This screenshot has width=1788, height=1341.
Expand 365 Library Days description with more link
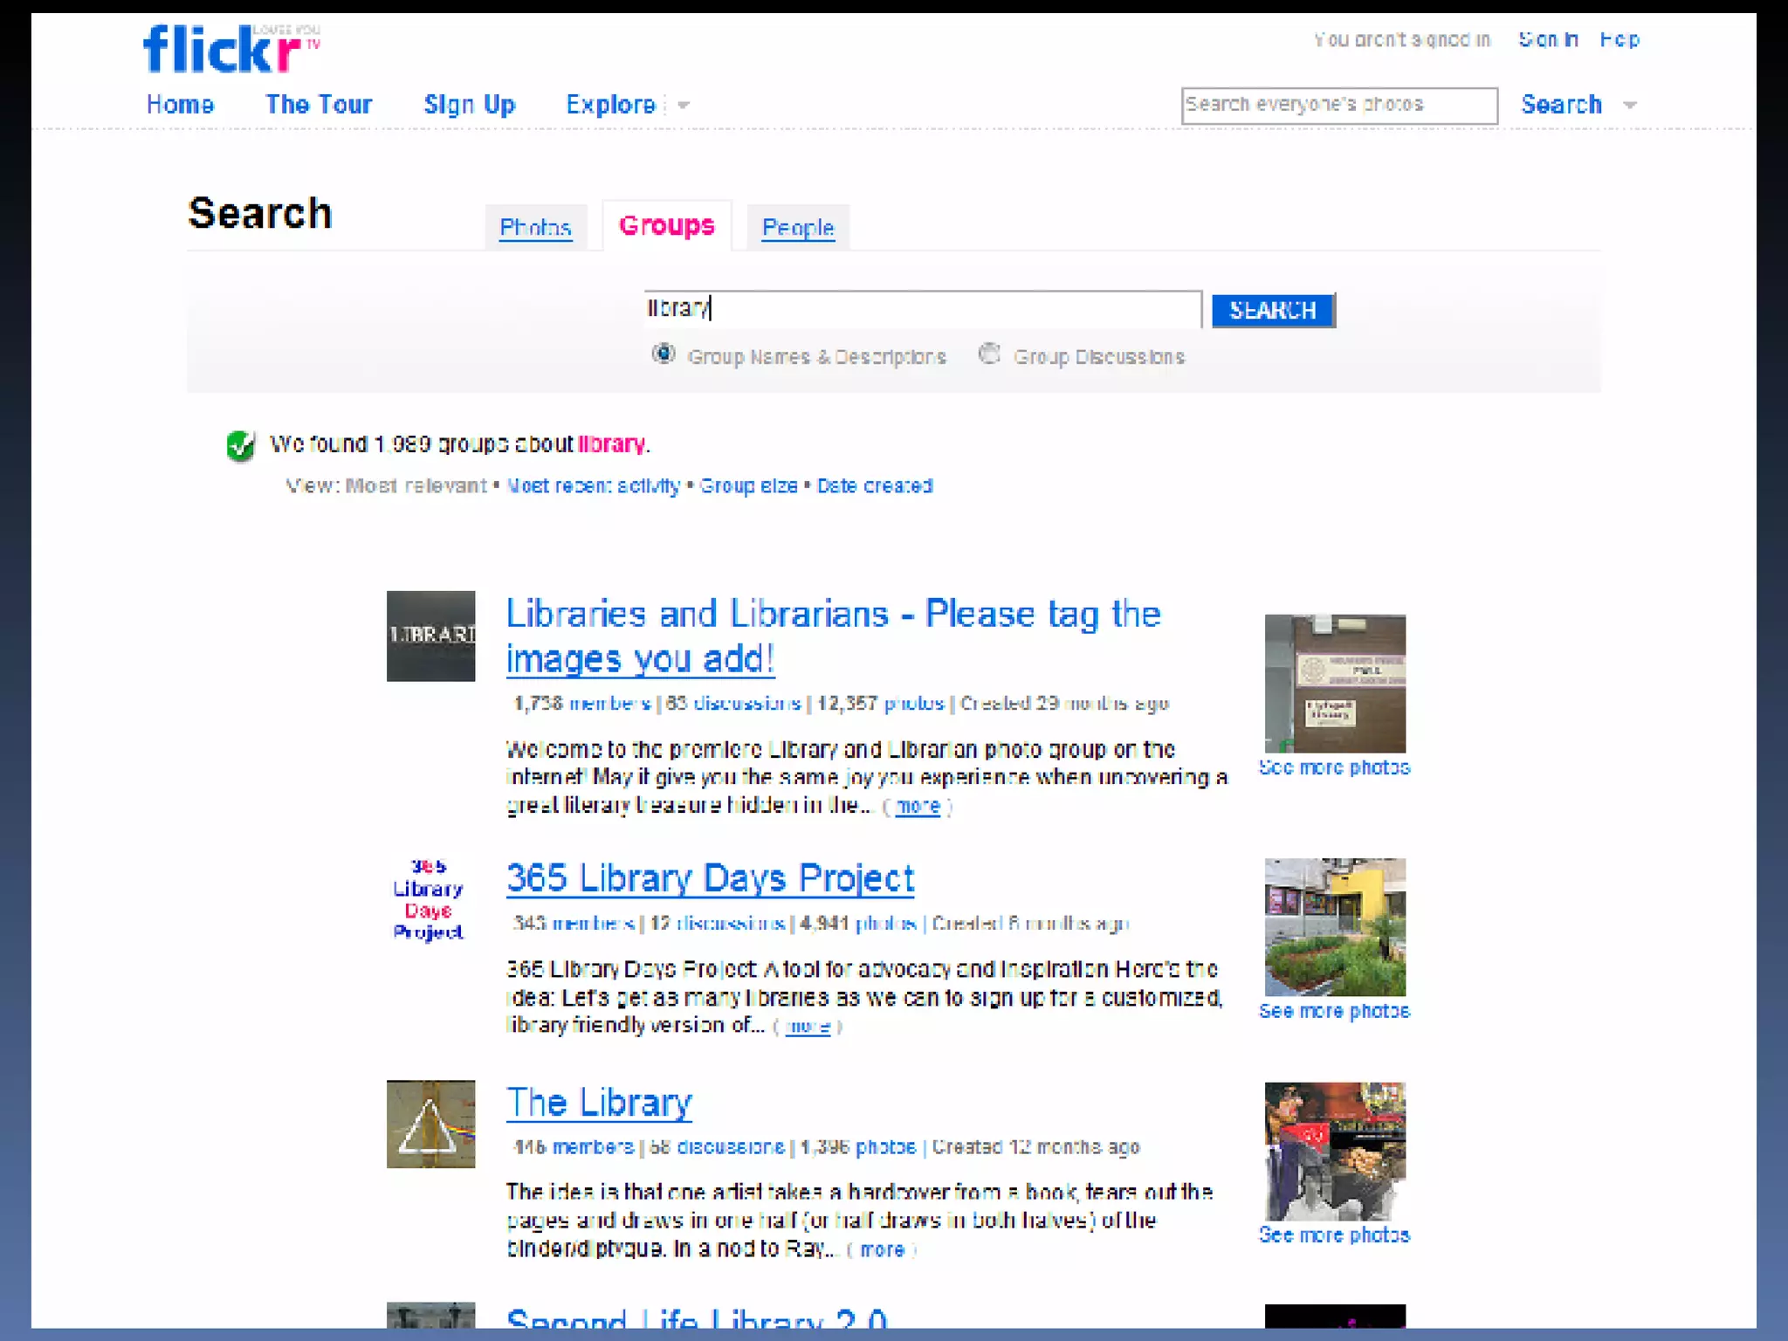coord(808,1027)
